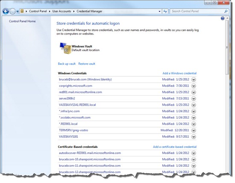Click brucebcom-10.sharepoint.microsoftonline.com entry
The height and width of the screenshot is (183, 235).
pos(90,160)
